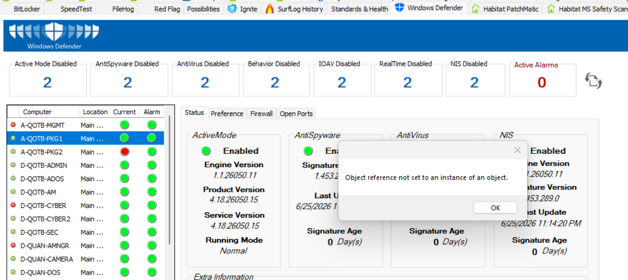Select computer D-QUAN-AMNGR
628x280 pixels.
coord(86,246)
